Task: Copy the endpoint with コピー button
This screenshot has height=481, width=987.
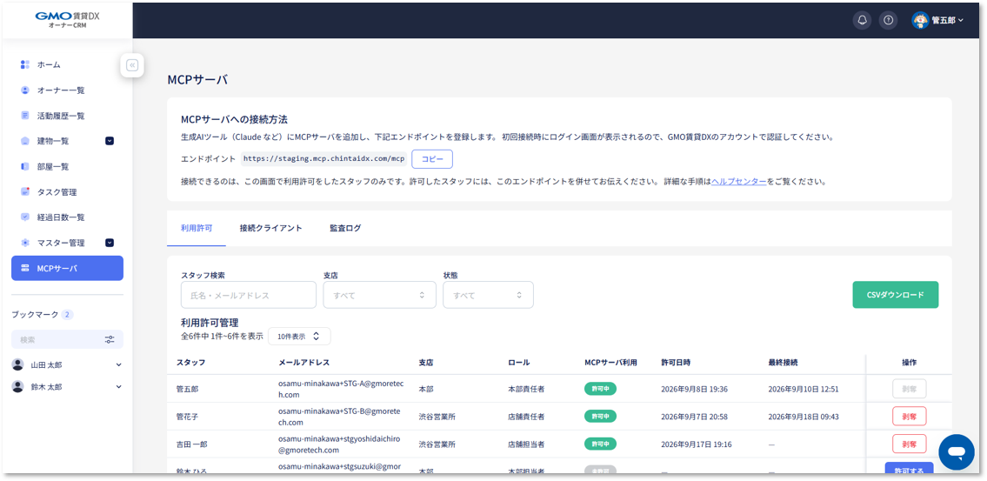Action: pyautogui.click(x=432, y=159)
